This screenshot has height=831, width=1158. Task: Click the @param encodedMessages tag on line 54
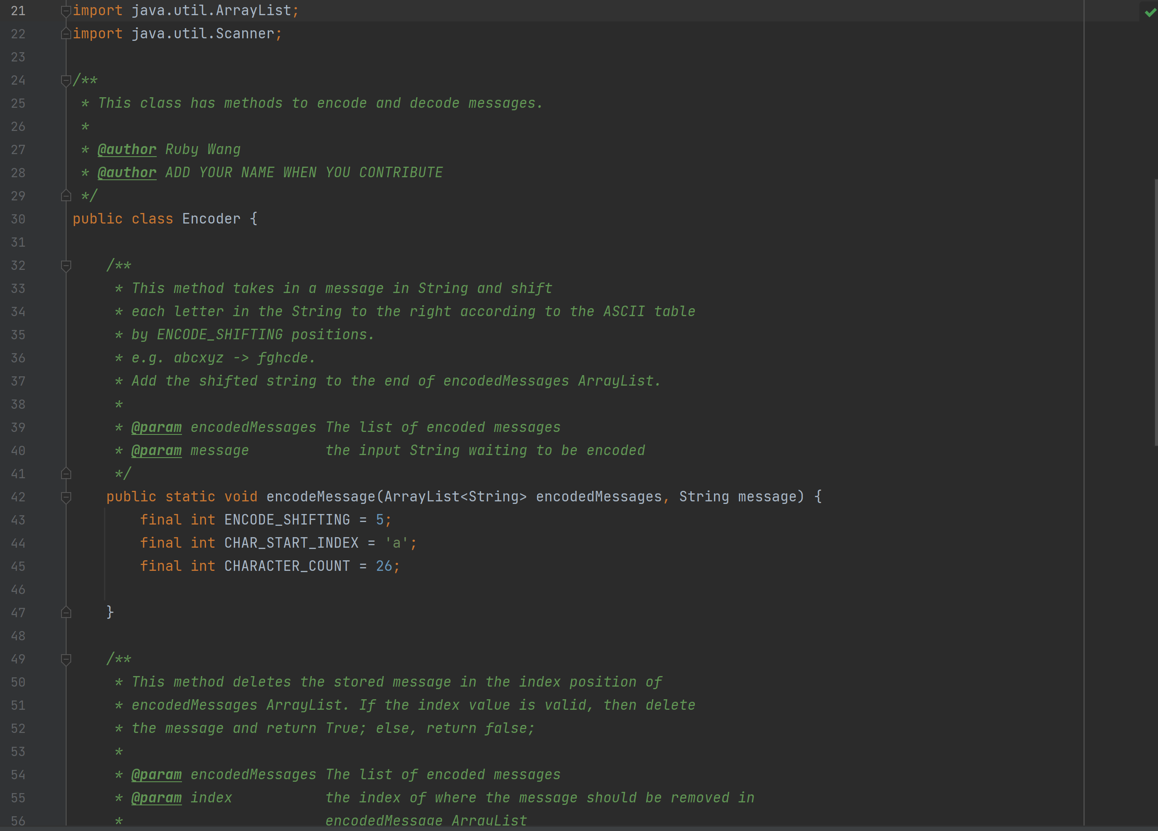(156, 774)
